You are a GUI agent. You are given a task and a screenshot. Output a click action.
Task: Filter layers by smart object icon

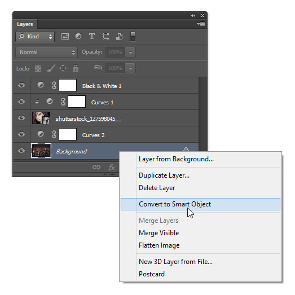click(x=119, y=36)
